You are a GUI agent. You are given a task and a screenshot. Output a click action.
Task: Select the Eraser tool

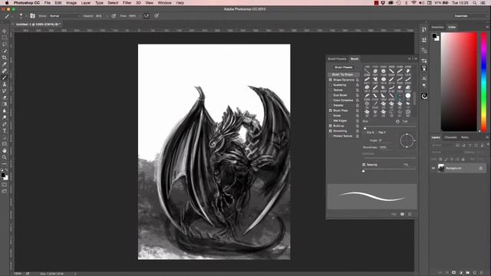click(5, 97)
